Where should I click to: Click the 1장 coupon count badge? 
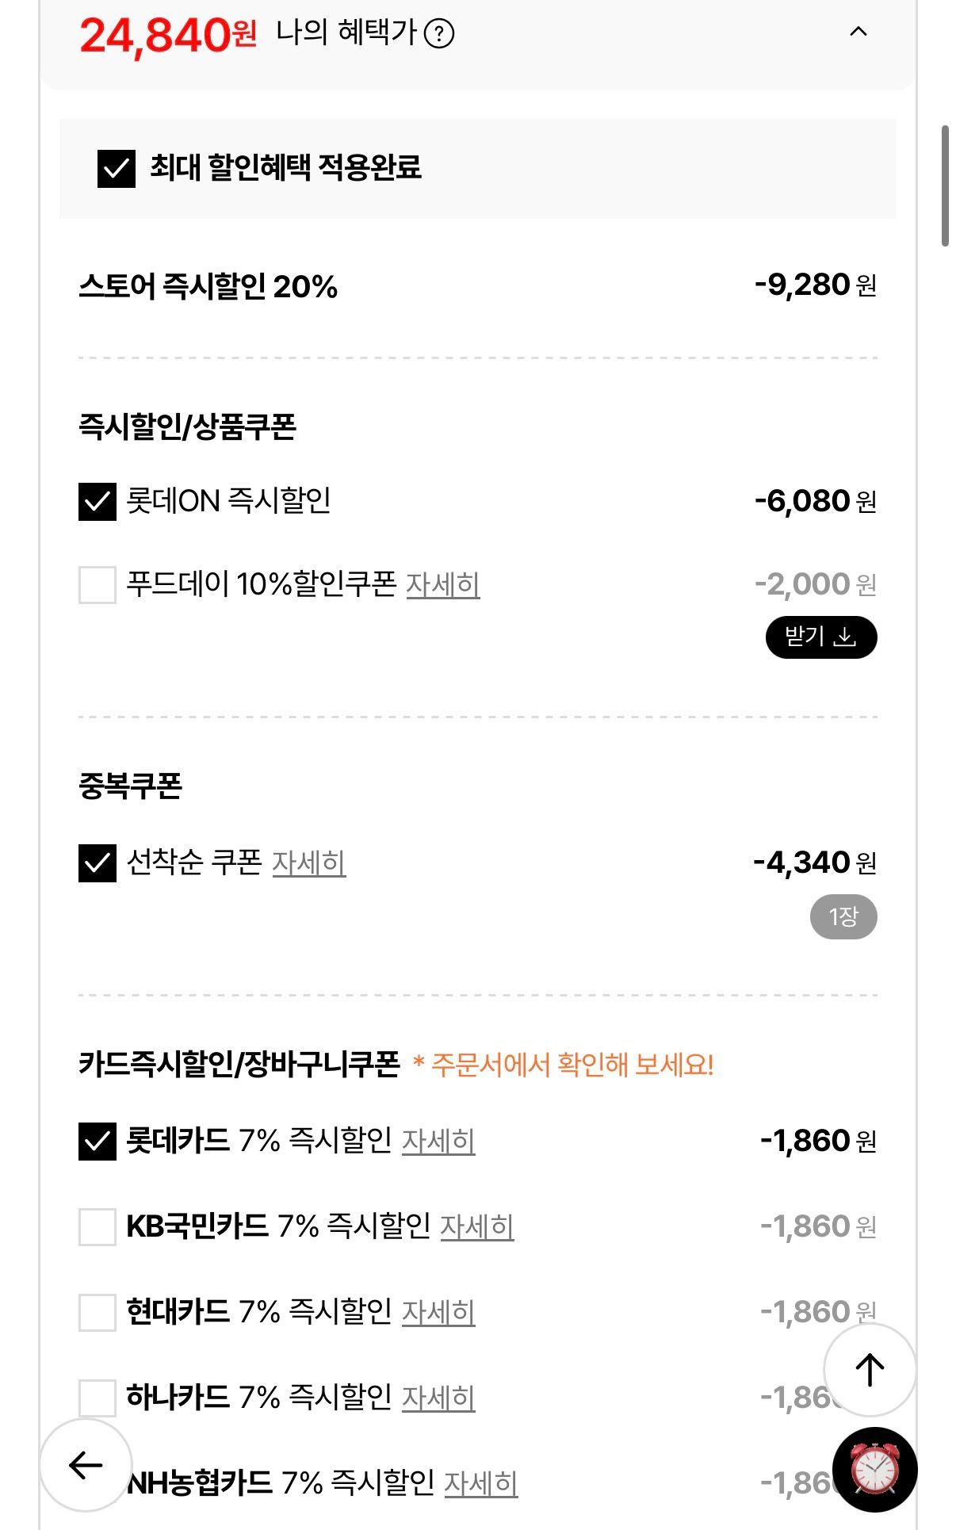[x=843, y=917]
